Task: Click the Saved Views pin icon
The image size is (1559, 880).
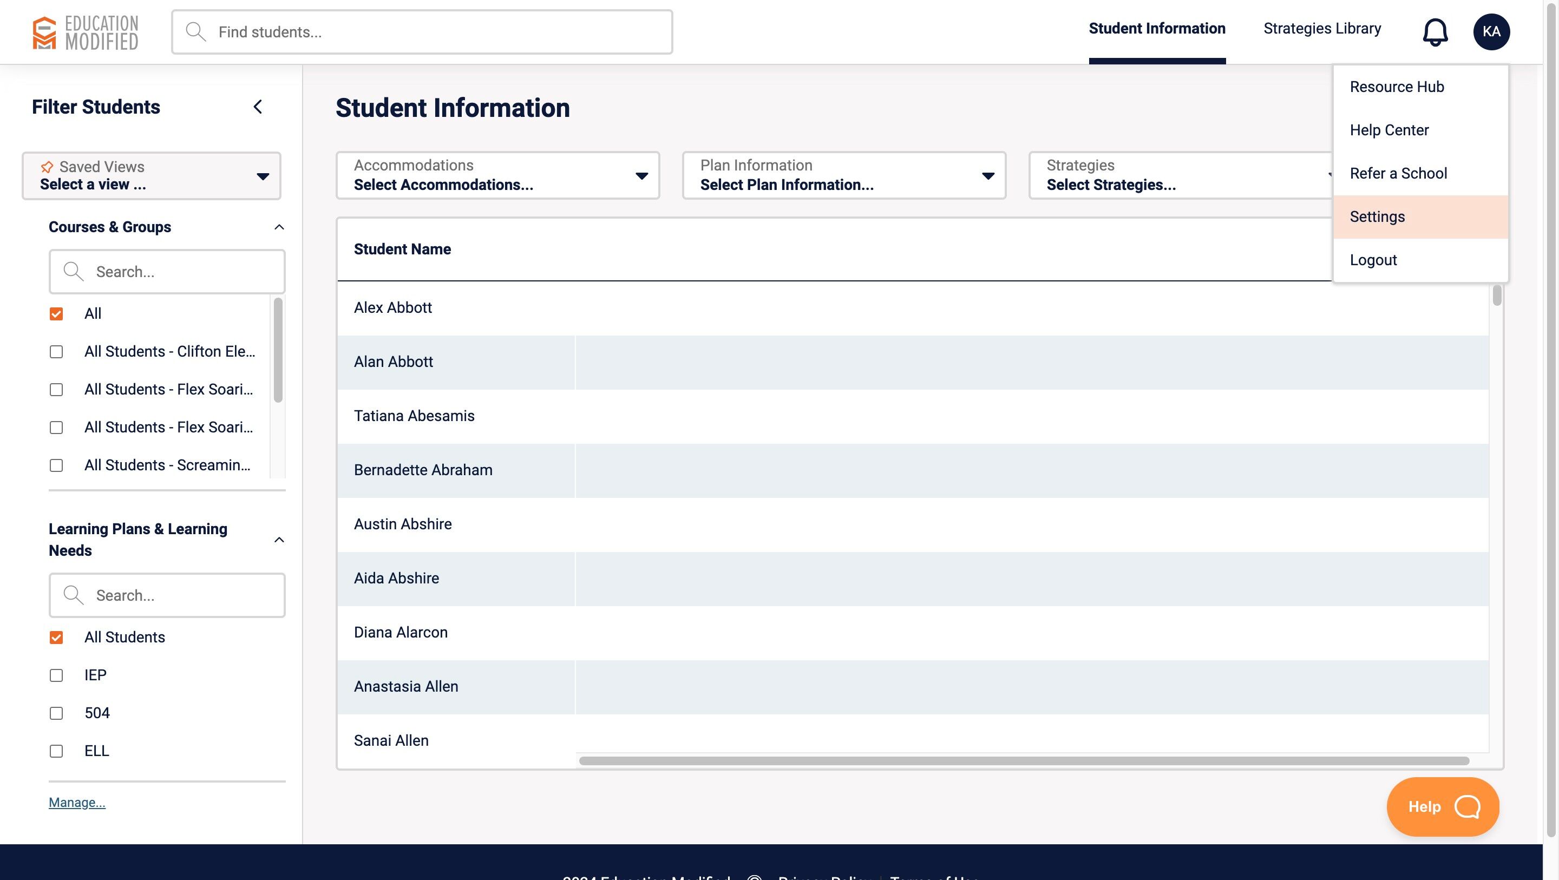Action: point(47,167)
